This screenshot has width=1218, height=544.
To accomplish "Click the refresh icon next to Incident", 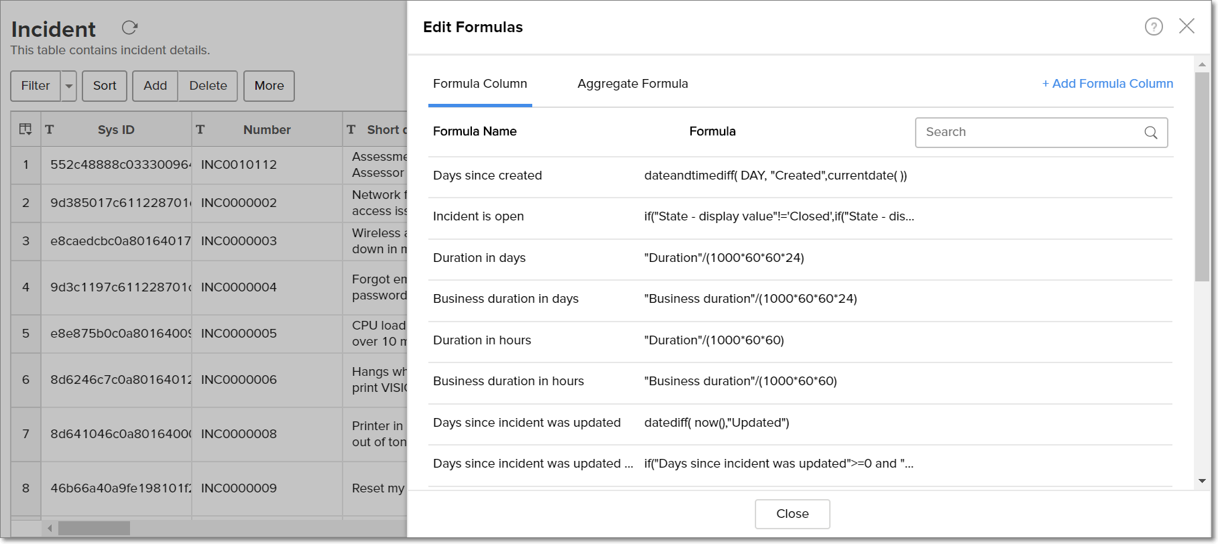I will click(x=129, y=27).
